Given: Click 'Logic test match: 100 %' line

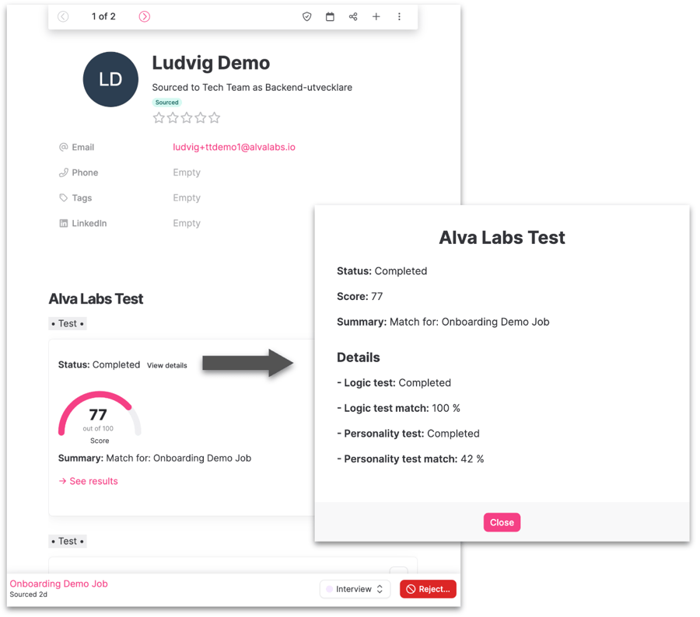Looking at the screenshot, I should tap(399, 408).
